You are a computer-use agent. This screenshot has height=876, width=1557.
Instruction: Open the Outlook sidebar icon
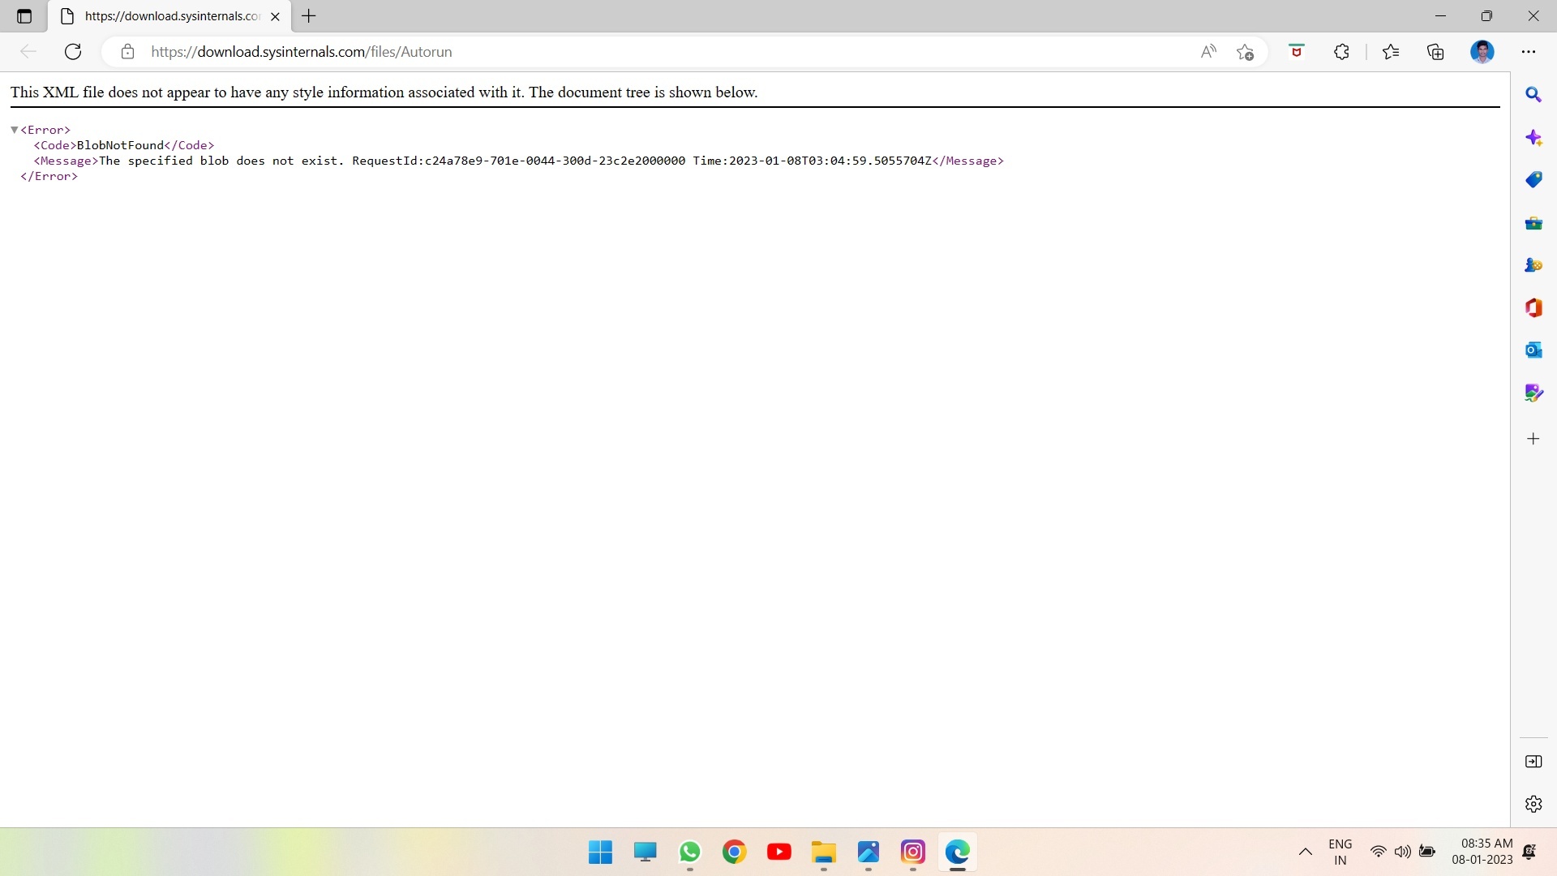(x=1533, y=350)
